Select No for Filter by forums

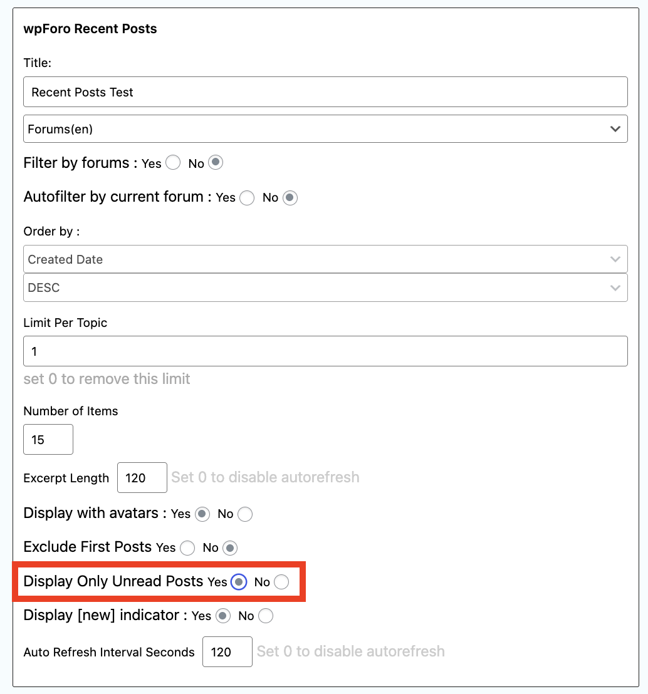pyautogui.click(x=216, y=163)
